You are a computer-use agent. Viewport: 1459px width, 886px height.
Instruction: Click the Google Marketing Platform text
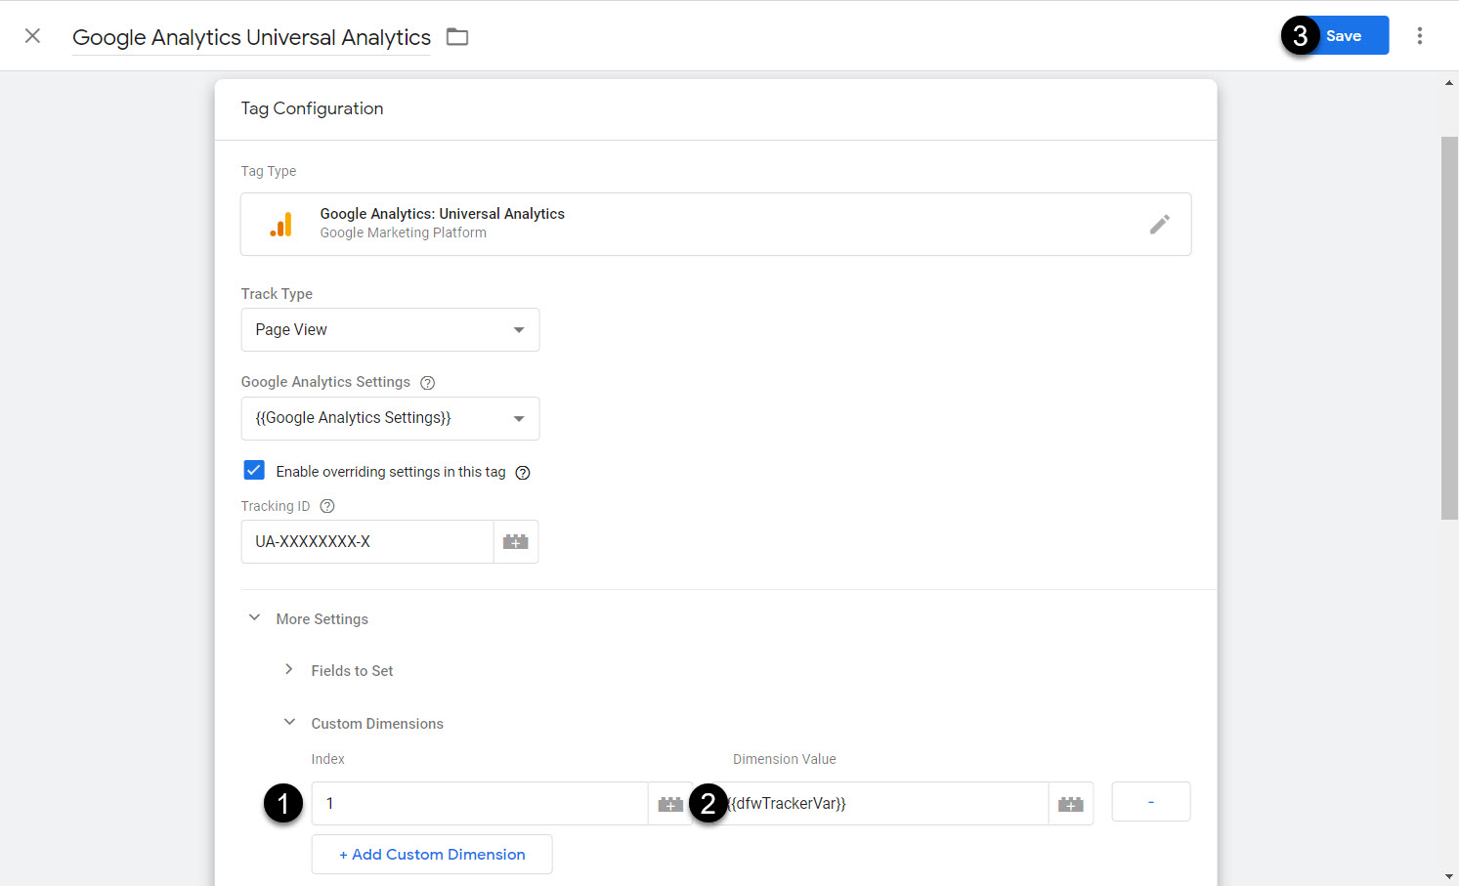click(x=403, y=232)
